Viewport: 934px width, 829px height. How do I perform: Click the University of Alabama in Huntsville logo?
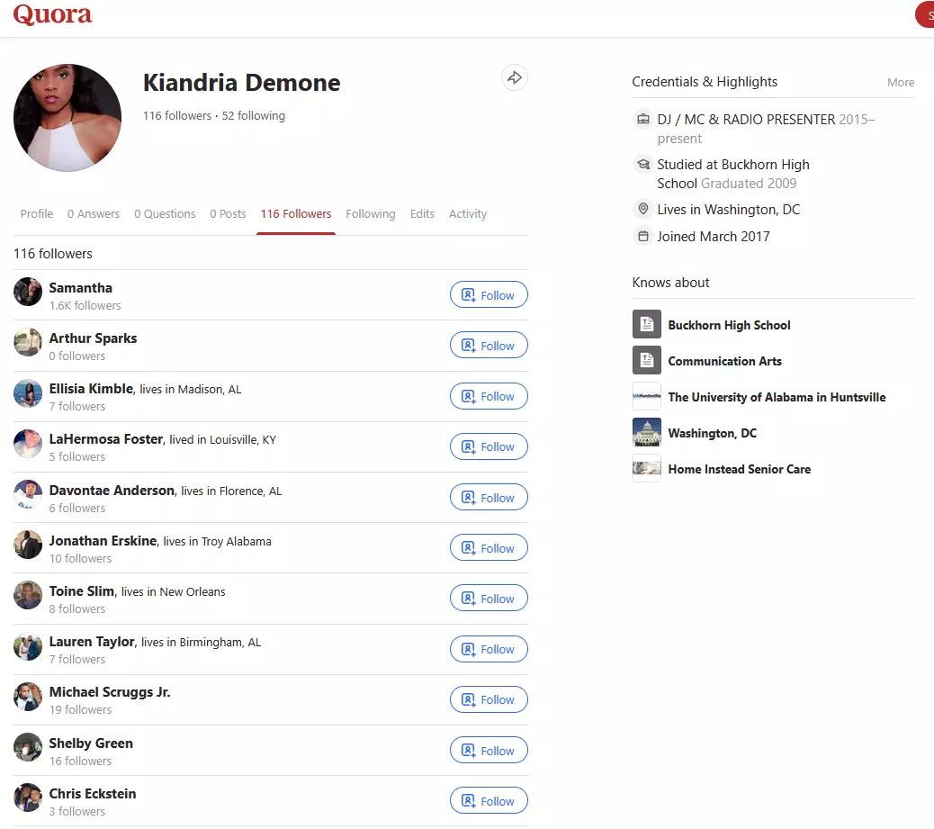[x=647, y=396]
